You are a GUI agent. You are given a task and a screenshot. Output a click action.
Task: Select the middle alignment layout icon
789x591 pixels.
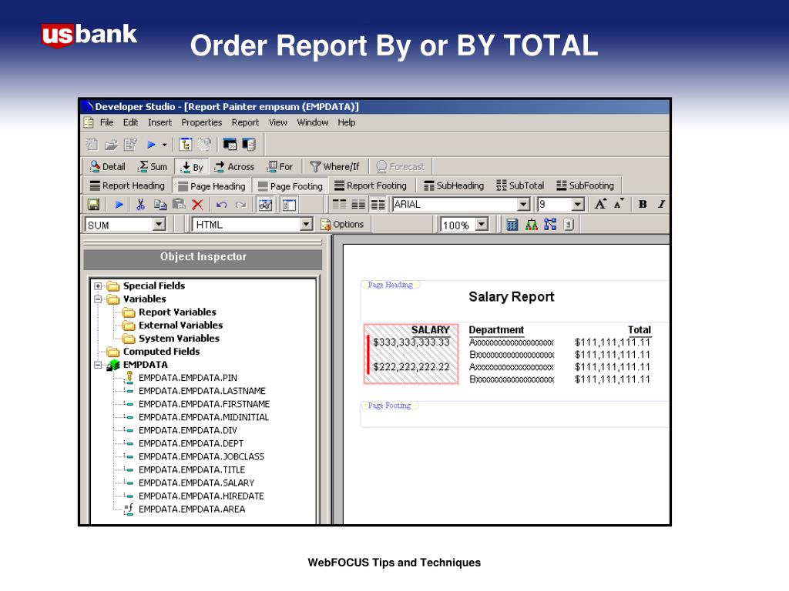tap(358, 204)
